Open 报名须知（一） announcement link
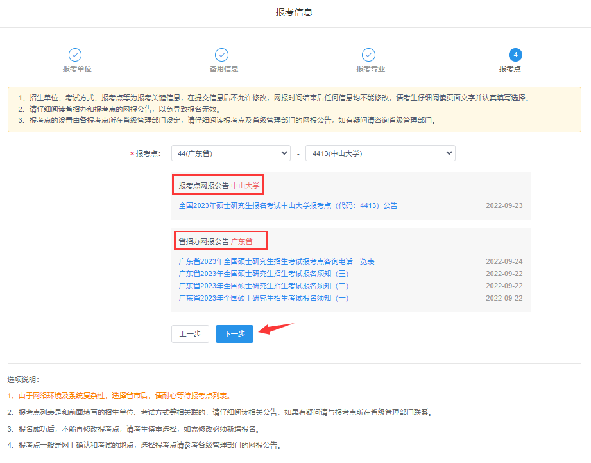The height and width of the screenshot is (463, 591). click(x=263, y=298)
